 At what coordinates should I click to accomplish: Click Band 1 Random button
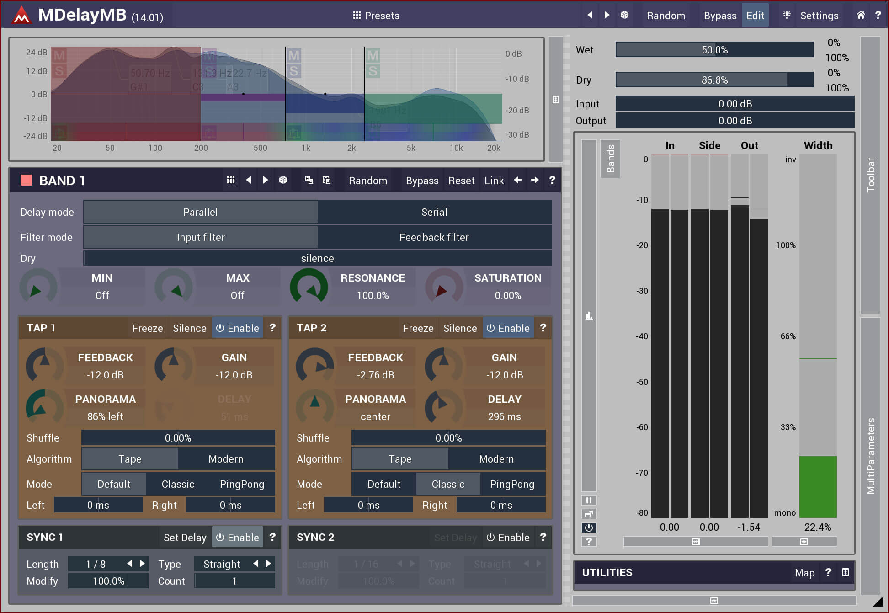pos(367,181)
